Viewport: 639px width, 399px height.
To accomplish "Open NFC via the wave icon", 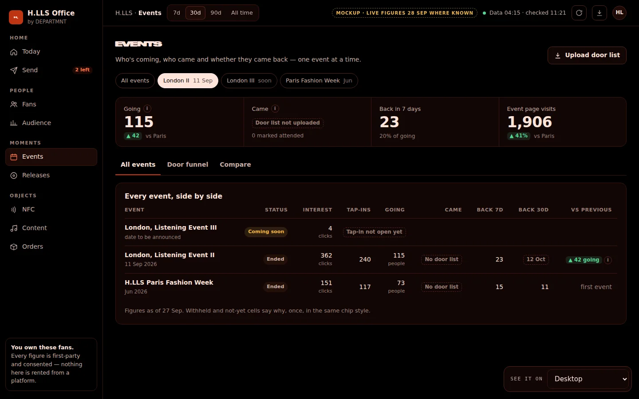I will tap(14, 210).
